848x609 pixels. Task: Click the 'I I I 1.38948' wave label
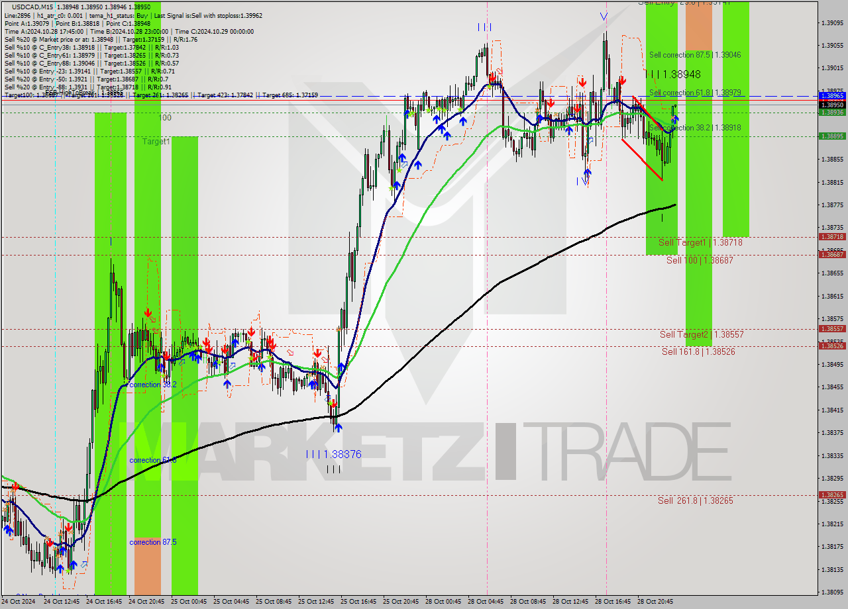pos(673,75)
